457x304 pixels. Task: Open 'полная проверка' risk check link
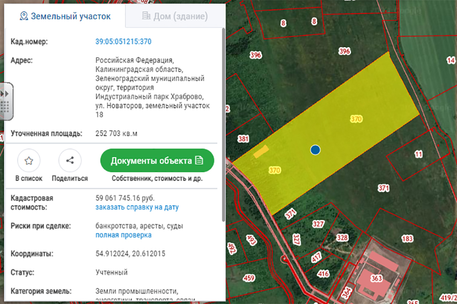[x=123, y=235]
